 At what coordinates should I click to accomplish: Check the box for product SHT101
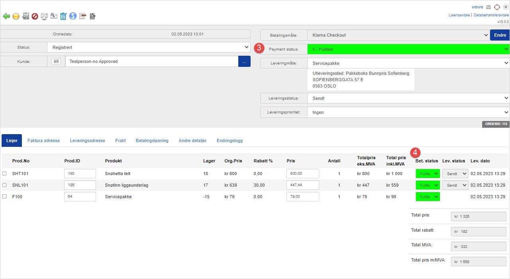point(5,174)
